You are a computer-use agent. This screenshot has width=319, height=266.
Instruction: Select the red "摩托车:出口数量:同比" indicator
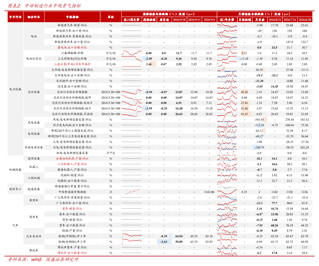tap(72, 253)
